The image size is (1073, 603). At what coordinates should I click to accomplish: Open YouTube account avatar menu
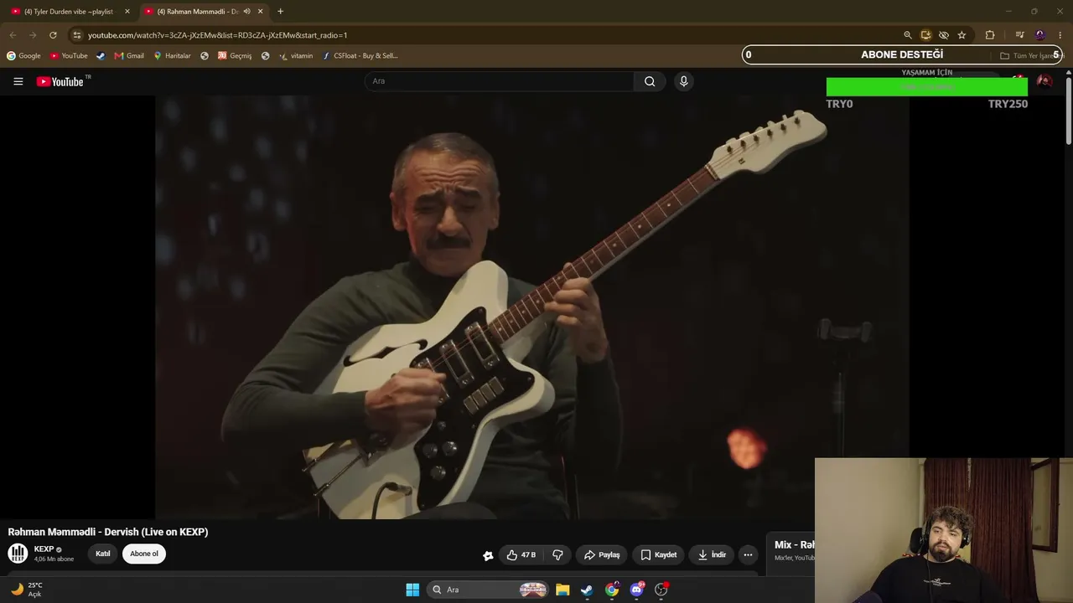pyautogui.click(x=1044, y=81)
